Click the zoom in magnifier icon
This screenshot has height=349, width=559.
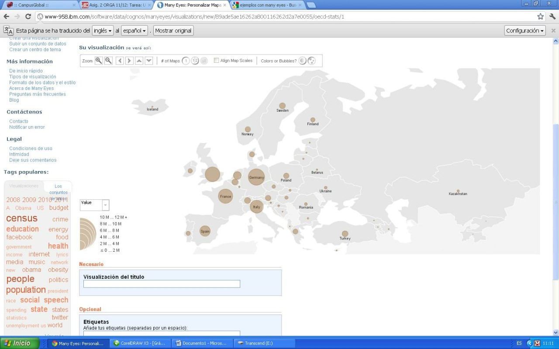pyautogui.click(x=99, y=61)
